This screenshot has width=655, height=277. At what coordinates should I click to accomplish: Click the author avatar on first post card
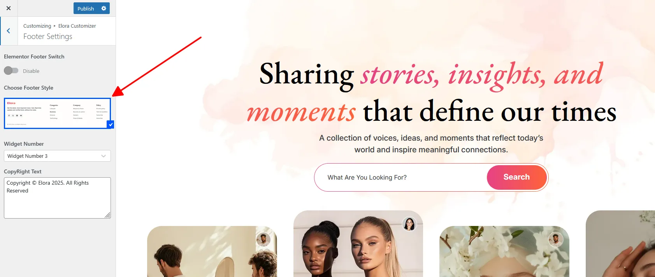(263, 240)
